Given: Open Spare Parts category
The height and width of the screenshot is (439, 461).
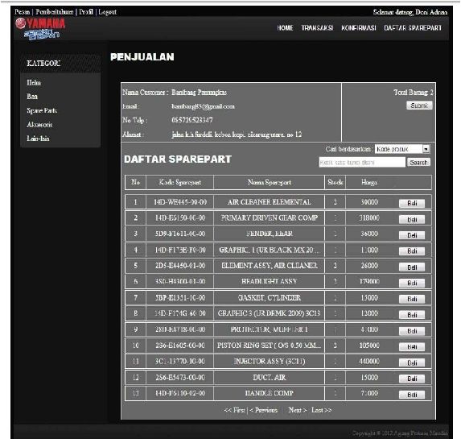Looking at the screenshot, I should coord(42,110).
